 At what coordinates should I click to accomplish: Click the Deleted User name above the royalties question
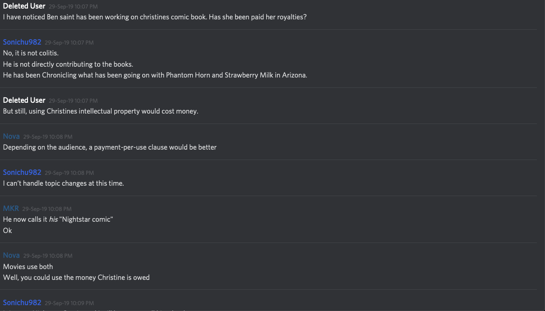click(x=24, y=6)
